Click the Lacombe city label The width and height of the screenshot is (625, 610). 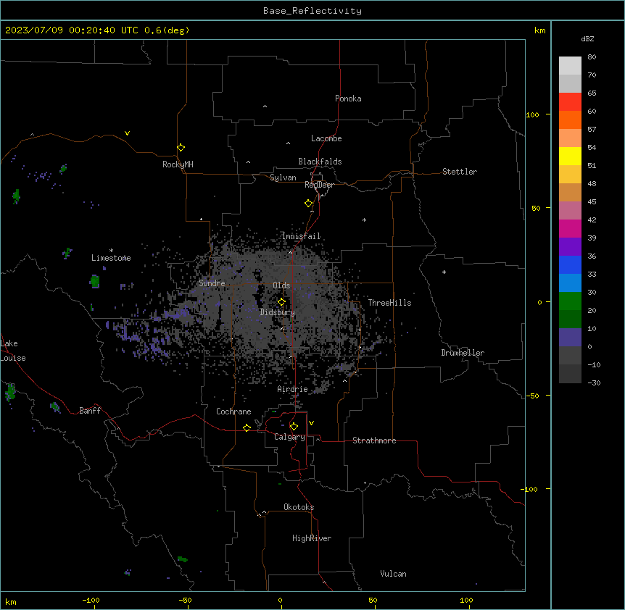[326, 138]
